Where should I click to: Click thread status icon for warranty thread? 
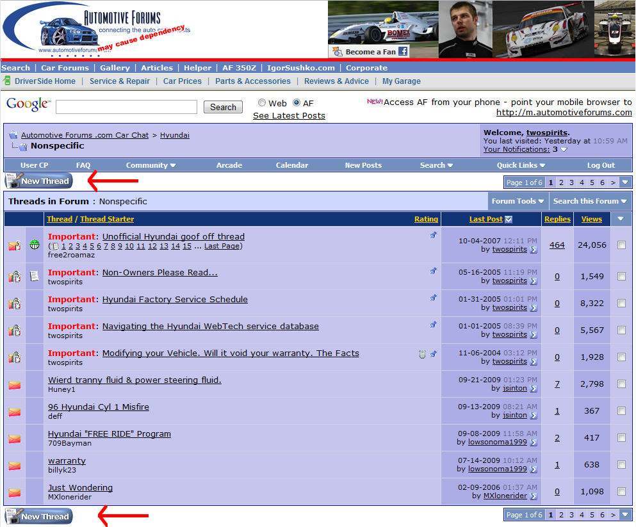coord(14,466)
